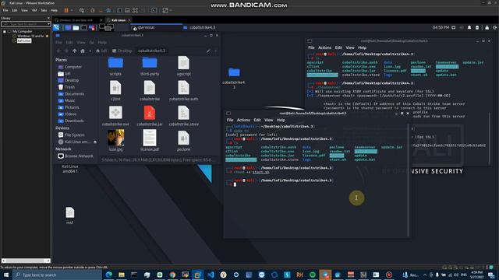This screenshot has width=499, height=280.
Task: Click the VMware pause button
Action: point(66,10)
